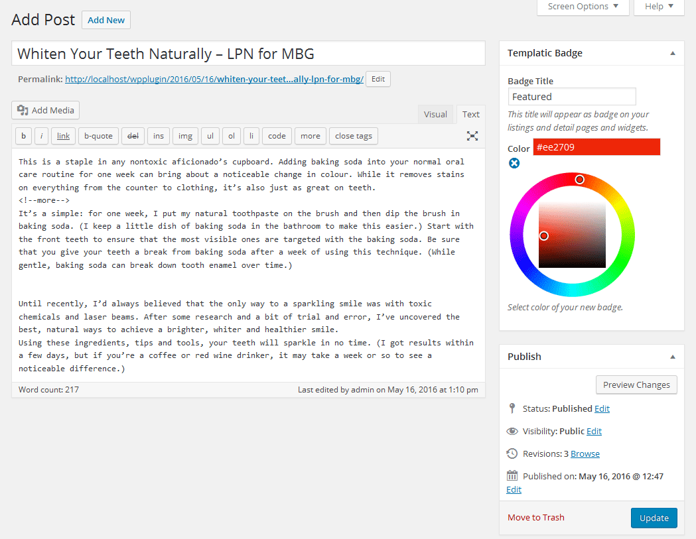696x539 pixels.
Task: Insert deleted text tag with del button
Action: tap(133, 136)
